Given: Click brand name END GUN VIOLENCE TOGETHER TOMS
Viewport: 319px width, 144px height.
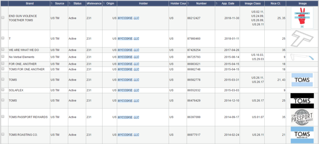Looking at the screenshot, I should click(x=23, y=18).
